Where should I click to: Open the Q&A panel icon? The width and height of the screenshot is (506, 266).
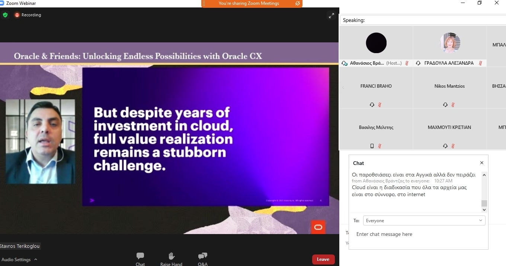tap(202, 256)
